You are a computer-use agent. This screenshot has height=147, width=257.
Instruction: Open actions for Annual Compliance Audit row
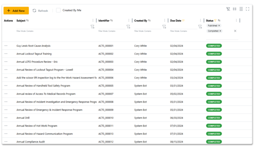[6, 141]
